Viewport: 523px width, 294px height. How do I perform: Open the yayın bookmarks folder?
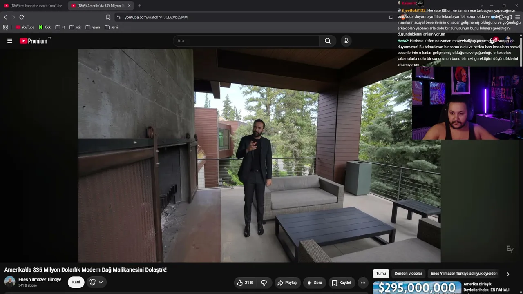(93, 27)
